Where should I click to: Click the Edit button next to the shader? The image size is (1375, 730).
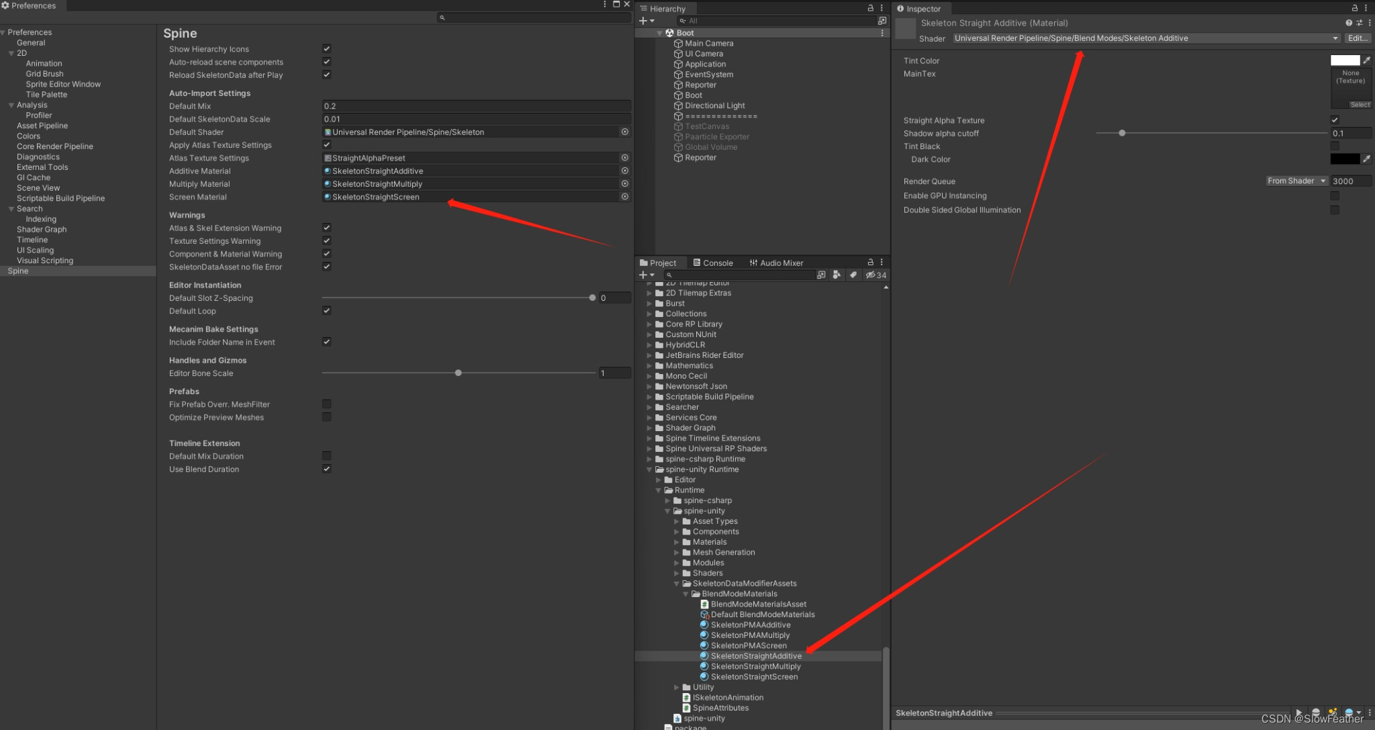point(1358,38)
